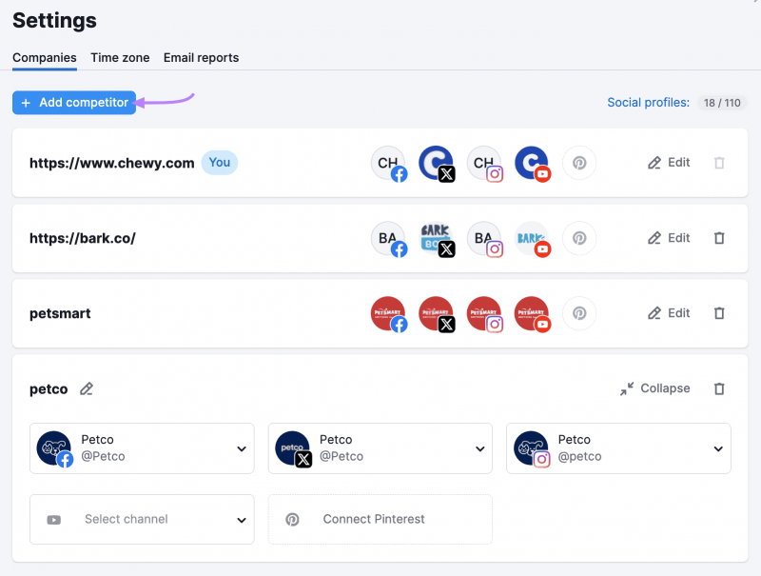Delete the petco competitor with trash icon
This screenshot has width=761, height=576.
719,388
